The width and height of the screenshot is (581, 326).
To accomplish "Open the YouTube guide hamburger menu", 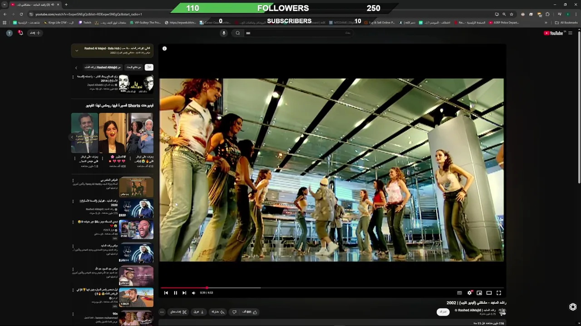I will 571,33.
